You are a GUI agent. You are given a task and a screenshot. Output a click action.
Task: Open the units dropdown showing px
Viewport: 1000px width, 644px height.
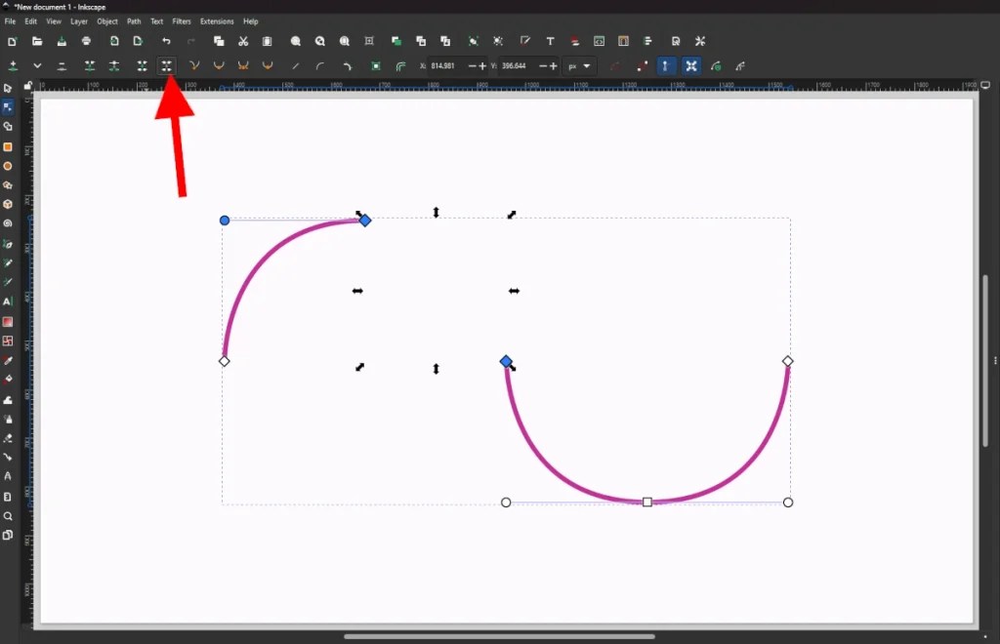pyautogui.click(x=578, y=65)
